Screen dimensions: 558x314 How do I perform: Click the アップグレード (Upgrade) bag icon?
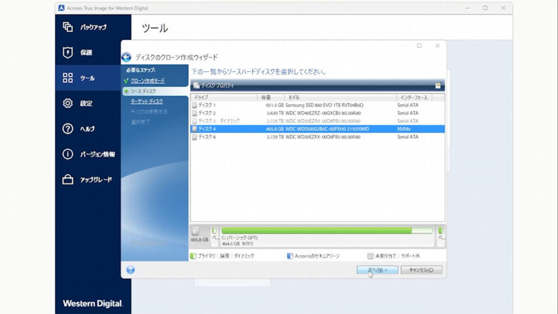[67, 180]
